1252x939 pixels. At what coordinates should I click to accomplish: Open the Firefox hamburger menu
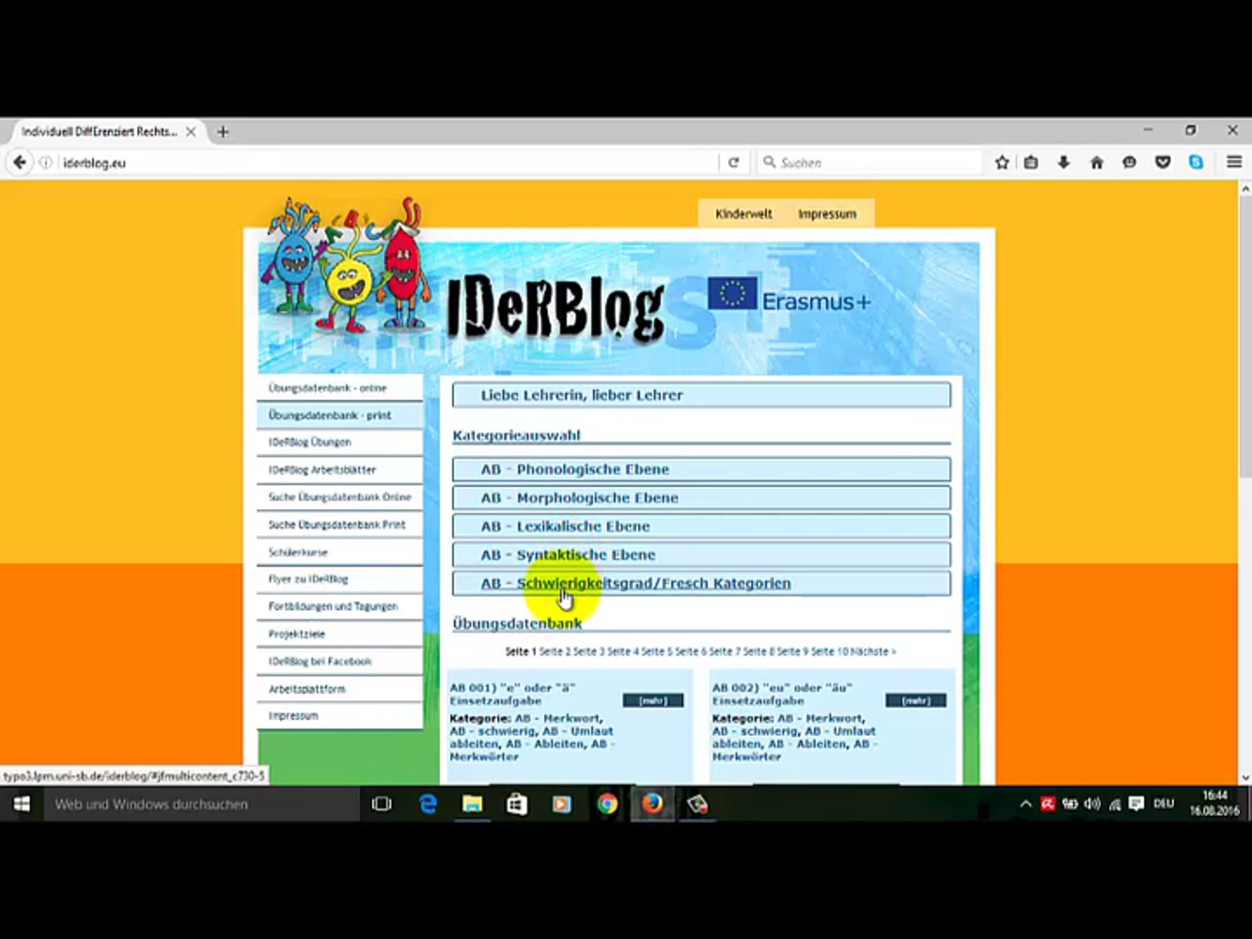tap(1234, 163)
